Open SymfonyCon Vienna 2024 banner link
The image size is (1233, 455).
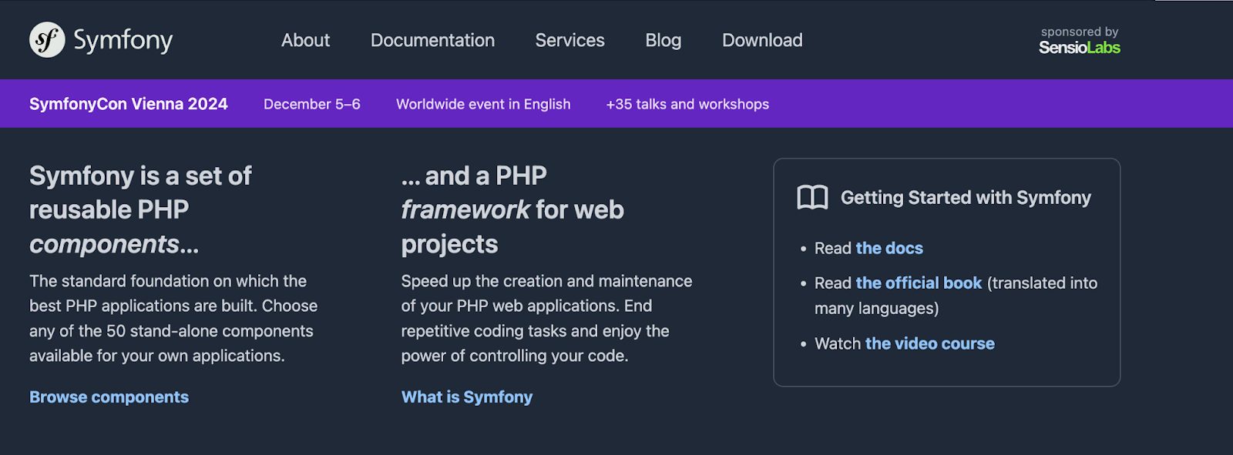129,104
